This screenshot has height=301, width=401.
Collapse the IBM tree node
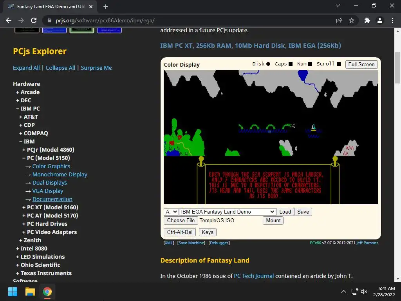point(27,141)
